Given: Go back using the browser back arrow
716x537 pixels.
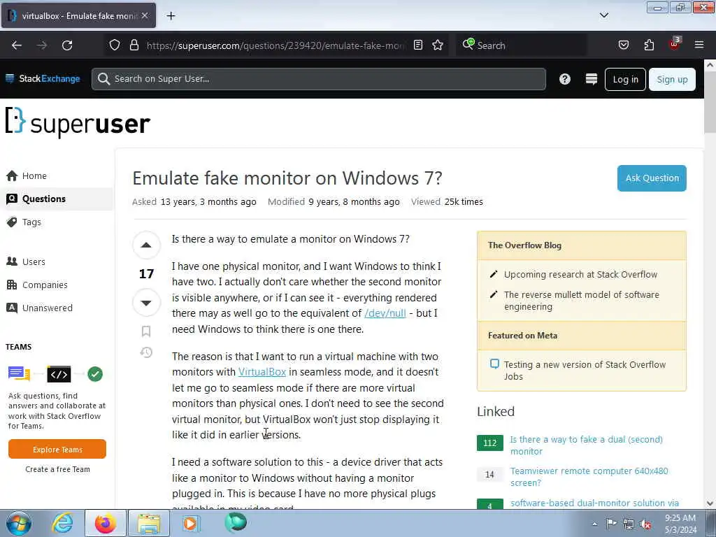Looking at the screenshot, I should tap(17, 45).
